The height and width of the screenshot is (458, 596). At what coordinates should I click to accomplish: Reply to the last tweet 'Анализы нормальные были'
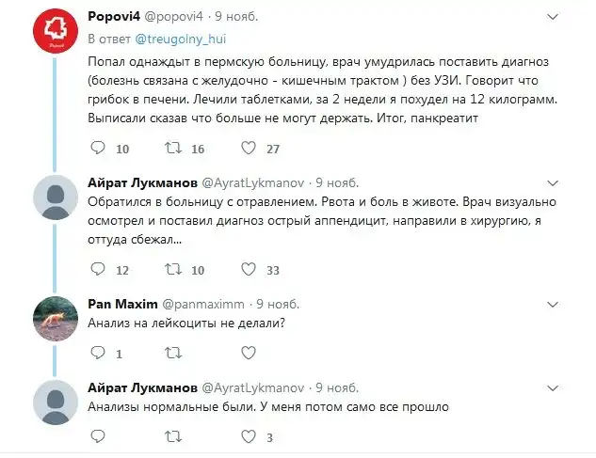coord(96,437)
